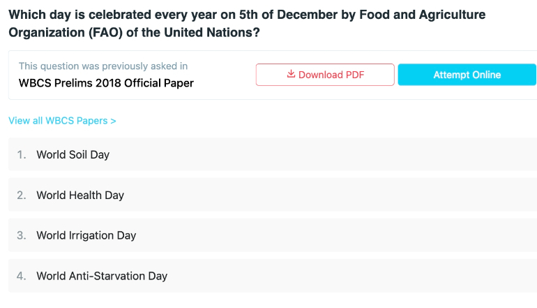The image size is (537, 308).
Task: Start the test with Attempt Online
Action: pyautogui.click(x=467, y=75)
